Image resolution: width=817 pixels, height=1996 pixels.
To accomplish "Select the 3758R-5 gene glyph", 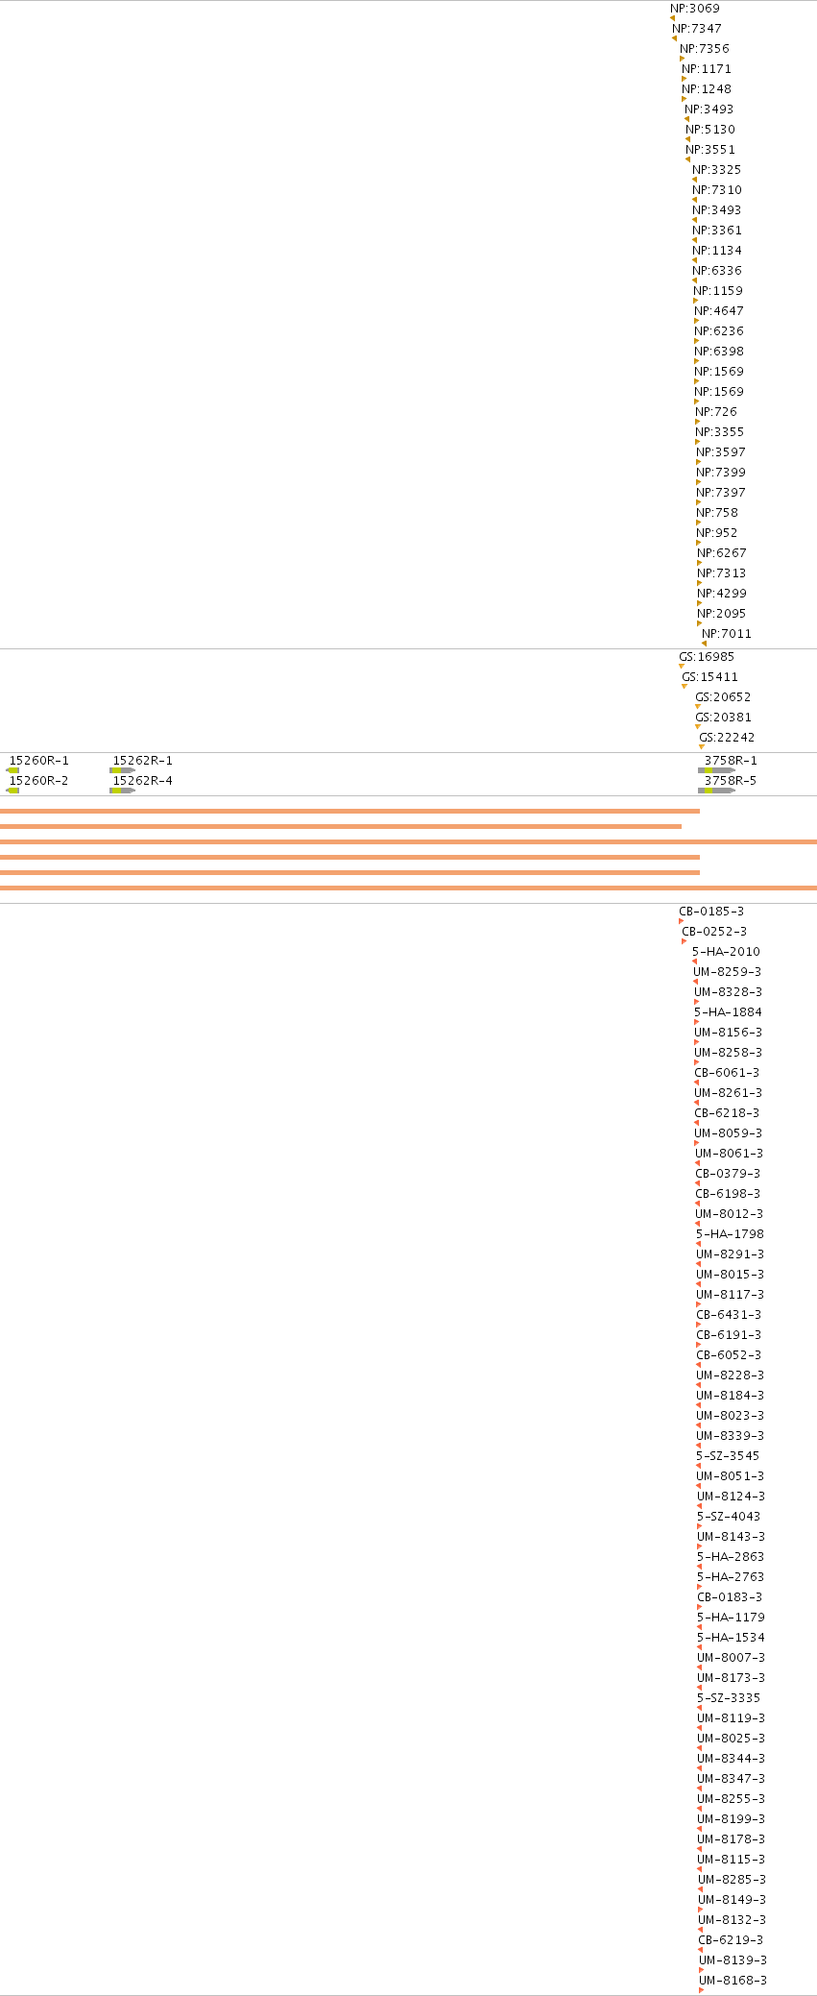I will pyautogui.click(x=717, y=791).
